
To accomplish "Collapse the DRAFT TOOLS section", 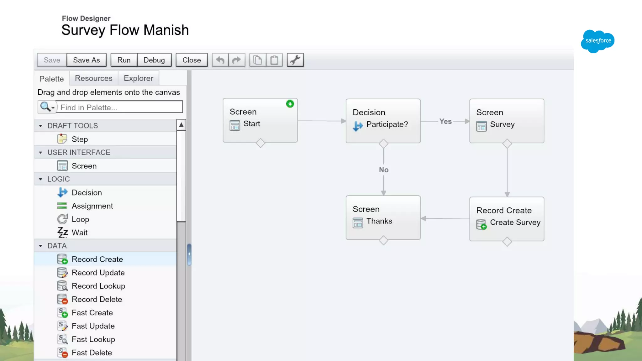I will tap(40, 126).
